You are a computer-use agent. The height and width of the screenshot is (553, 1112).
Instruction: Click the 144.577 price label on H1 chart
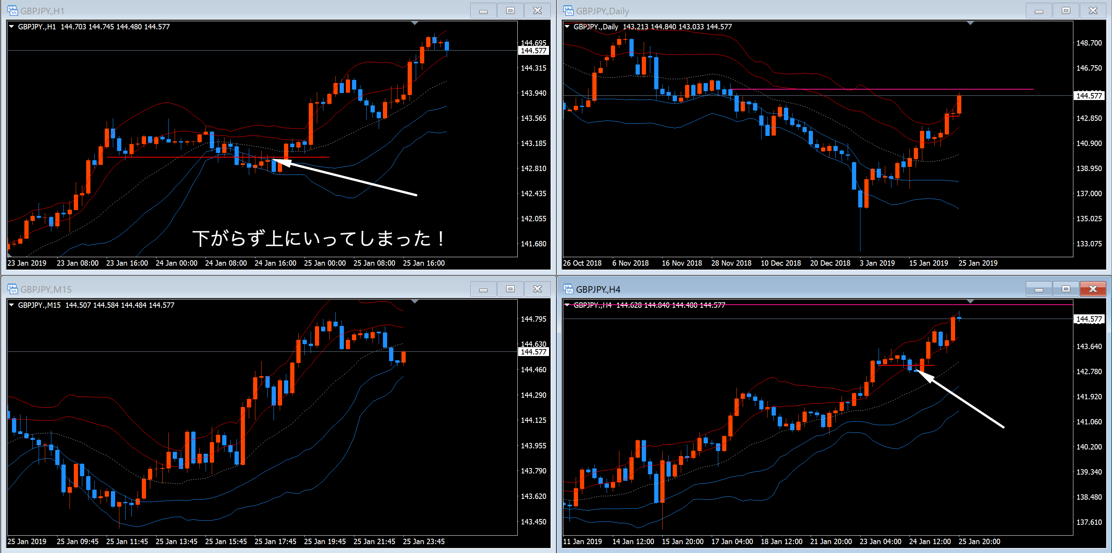(533, 51)
